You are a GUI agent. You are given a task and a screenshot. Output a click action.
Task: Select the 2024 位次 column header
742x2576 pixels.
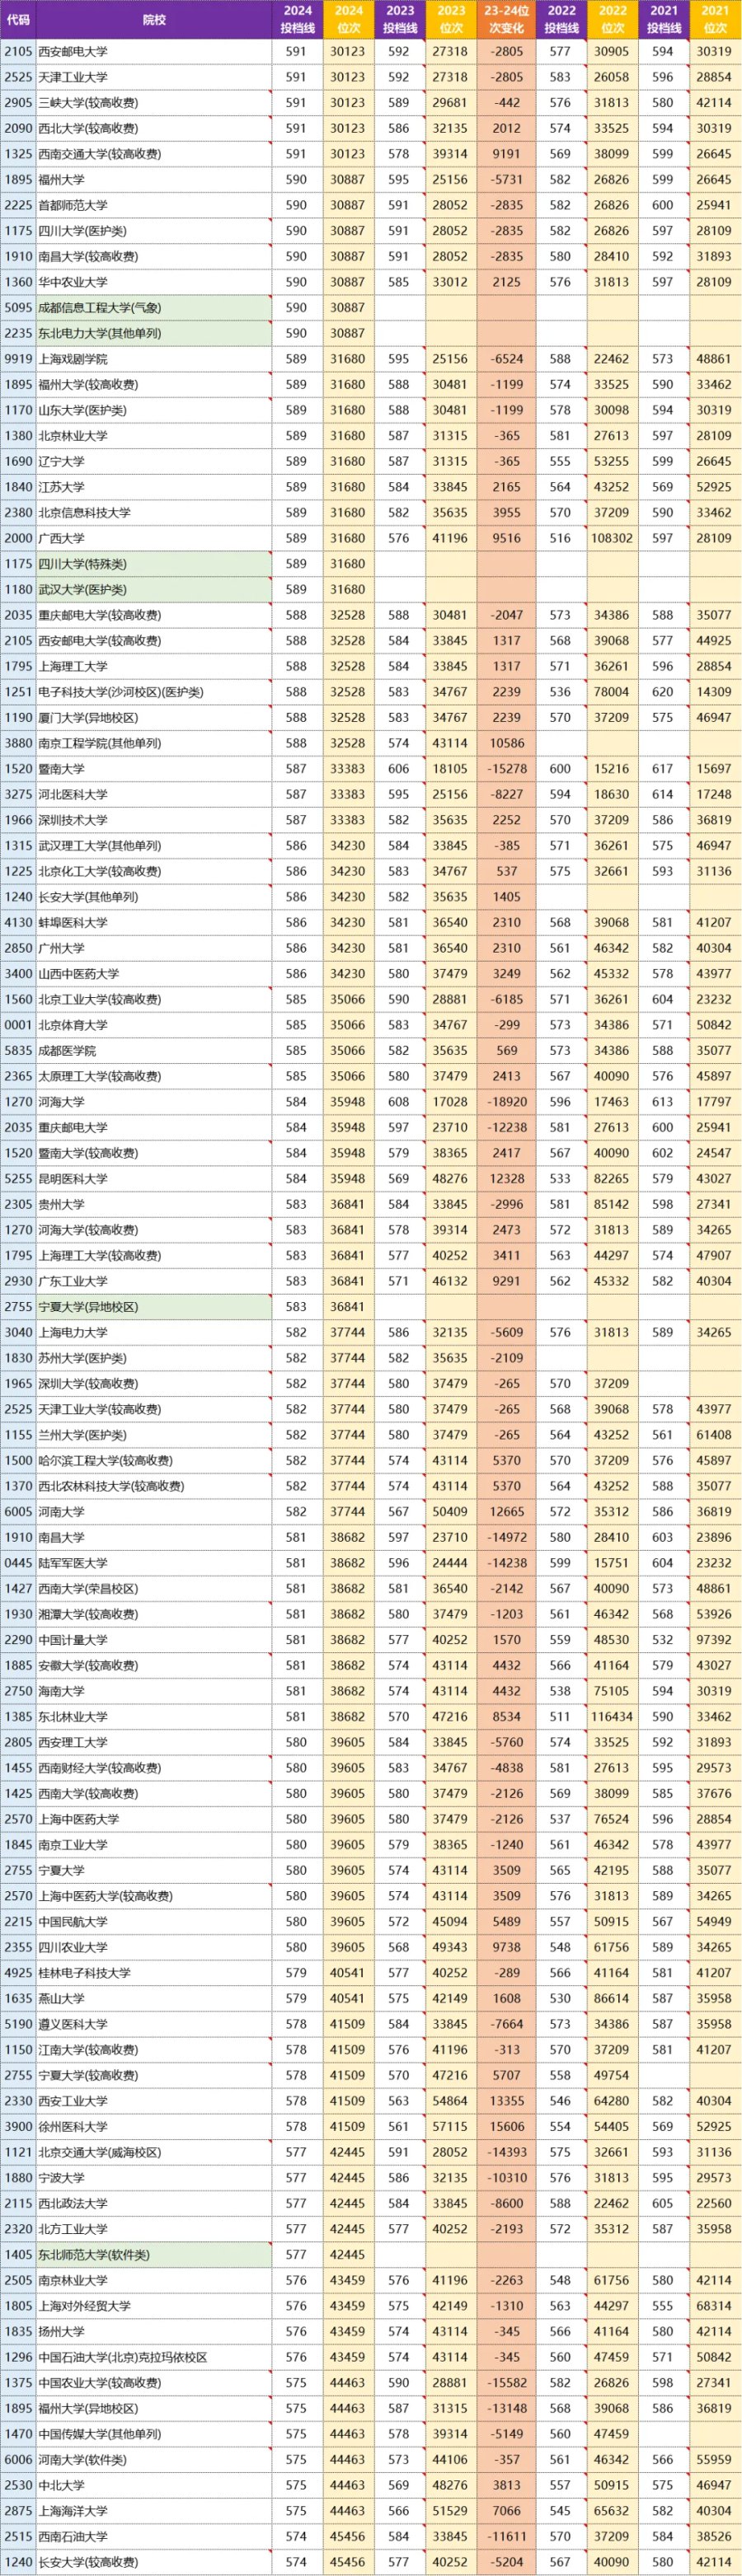(x=348, y=20)
